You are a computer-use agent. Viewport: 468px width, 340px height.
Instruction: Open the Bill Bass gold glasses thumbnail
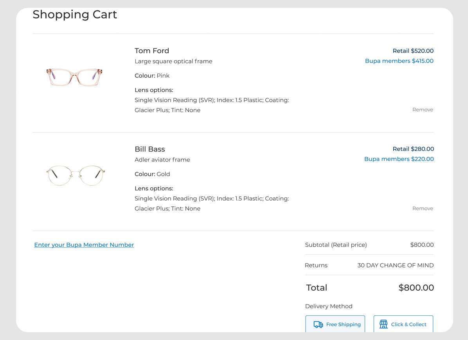tap(76, 175)
